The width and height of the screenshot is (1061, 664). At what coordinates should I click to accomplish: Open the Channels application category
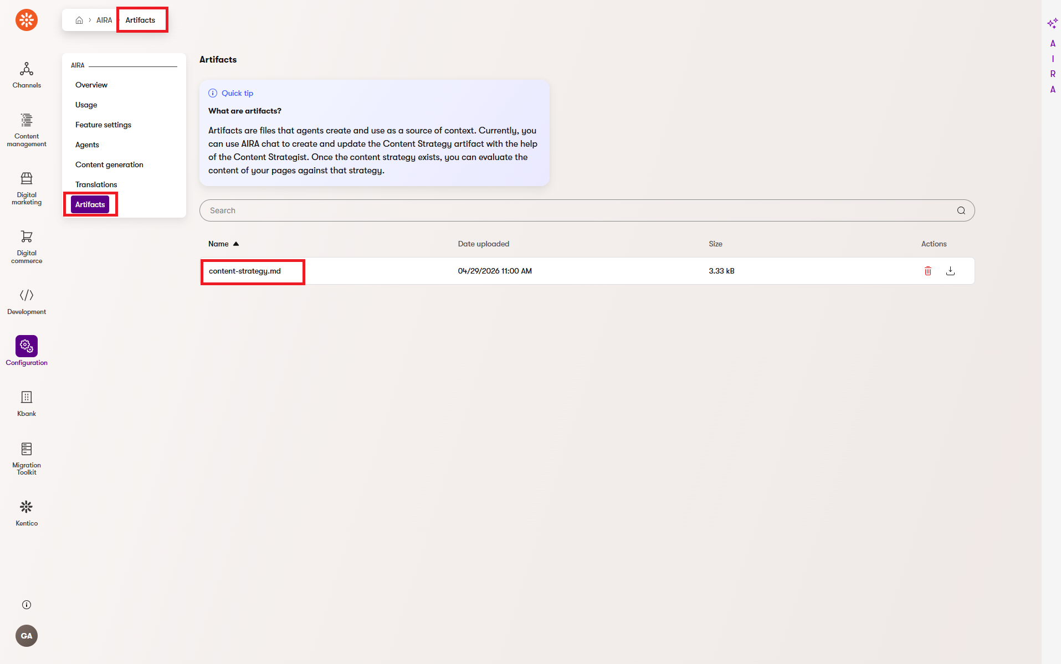pyautogui.click(x=27, y=75)
